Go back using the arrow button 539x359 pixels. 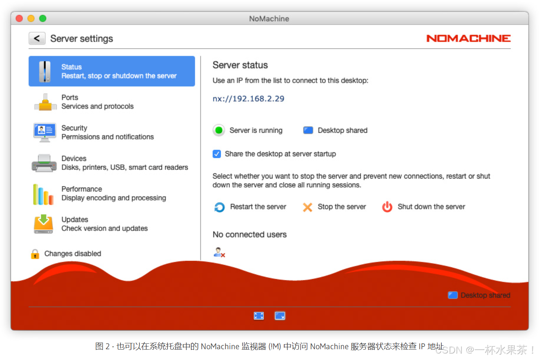click(37, 38)
